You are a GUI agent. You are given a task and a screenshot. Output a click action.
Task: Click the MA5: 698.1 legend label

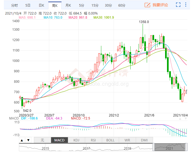(x=27, y=18)
